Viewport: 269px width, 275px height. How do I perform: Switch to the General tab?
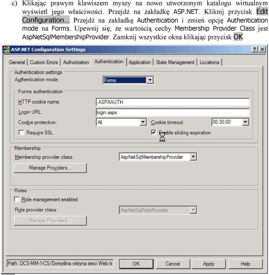click(x=17, y=62)
